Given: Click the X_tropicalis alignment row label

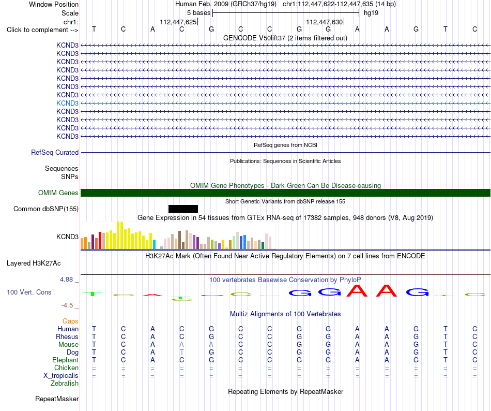Looking at the screenshot, I should 61,376.
